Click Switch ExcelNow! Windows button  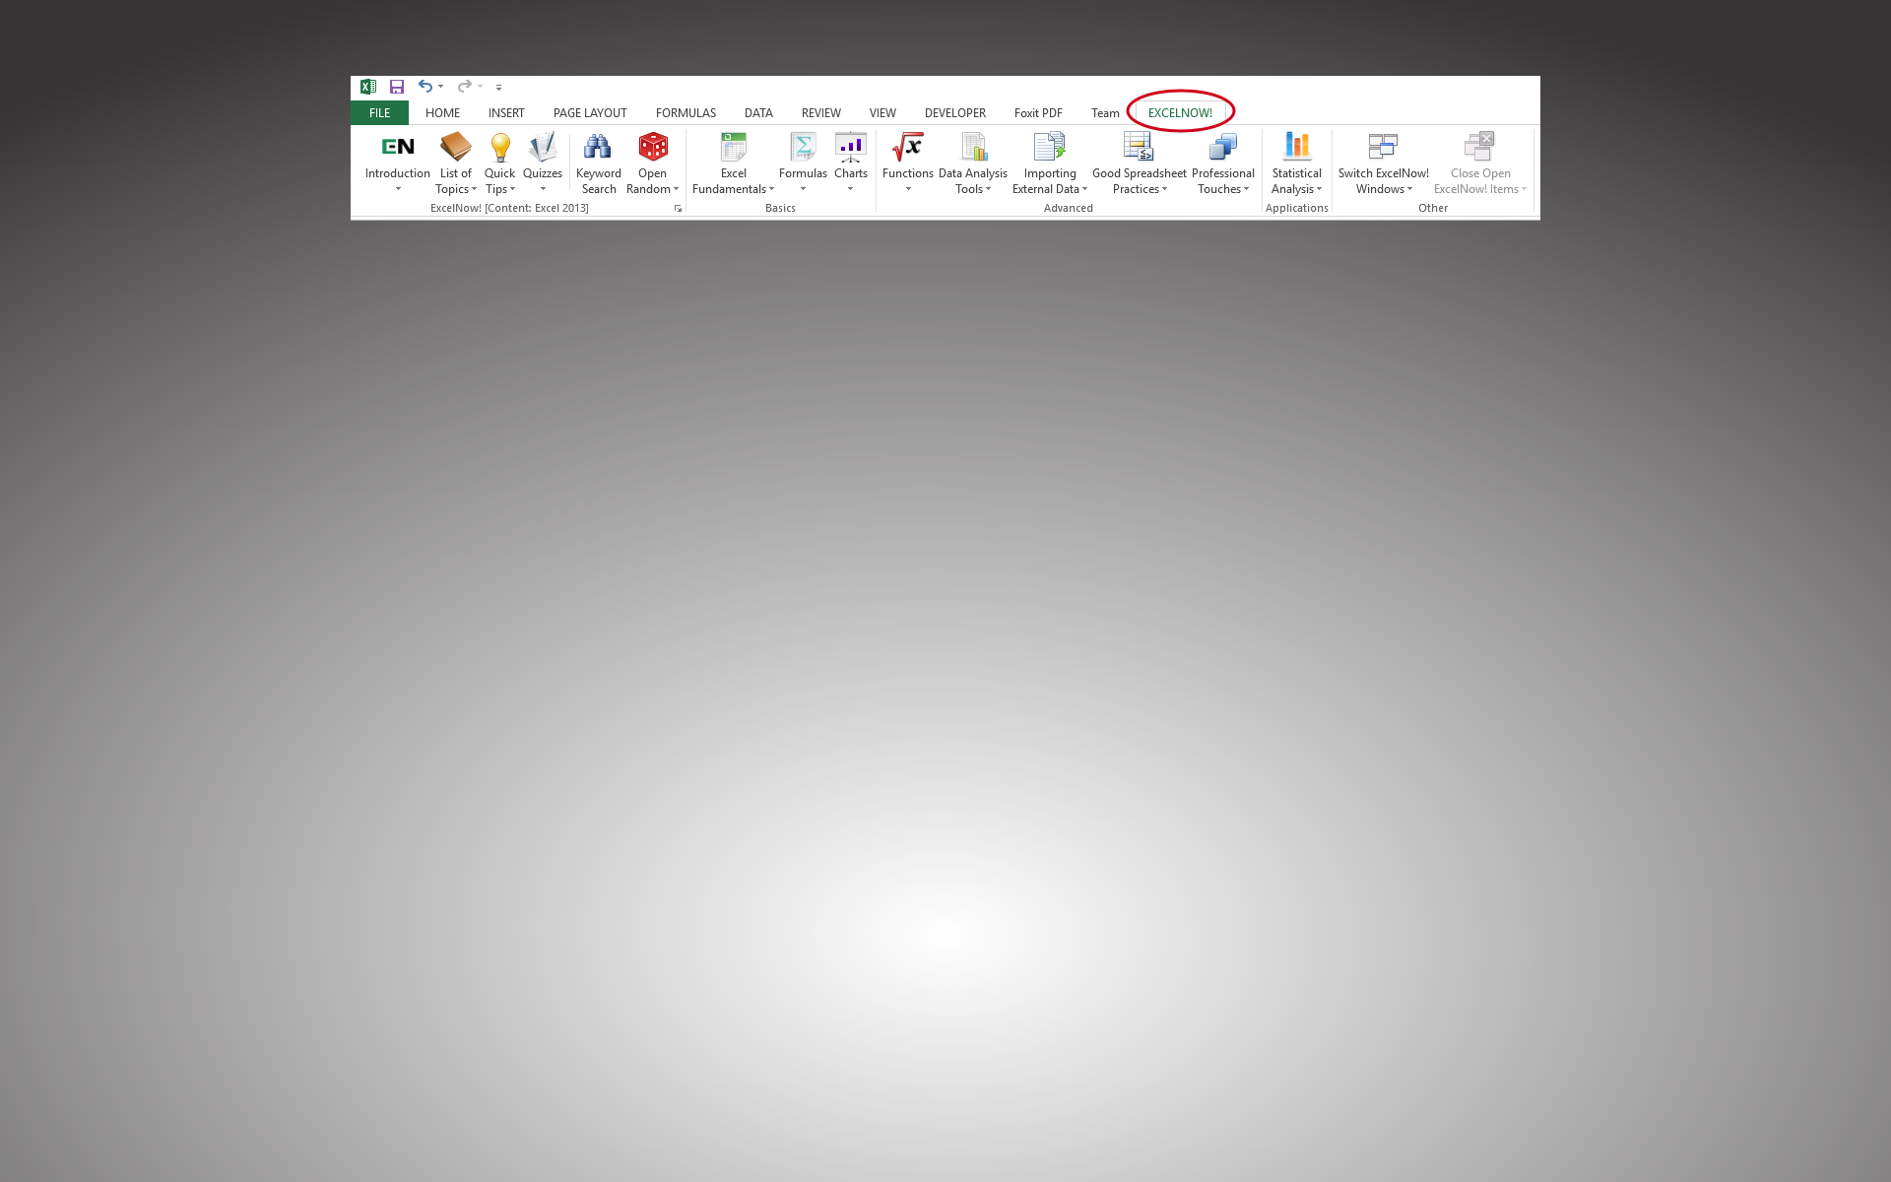tap(1383, 163)
